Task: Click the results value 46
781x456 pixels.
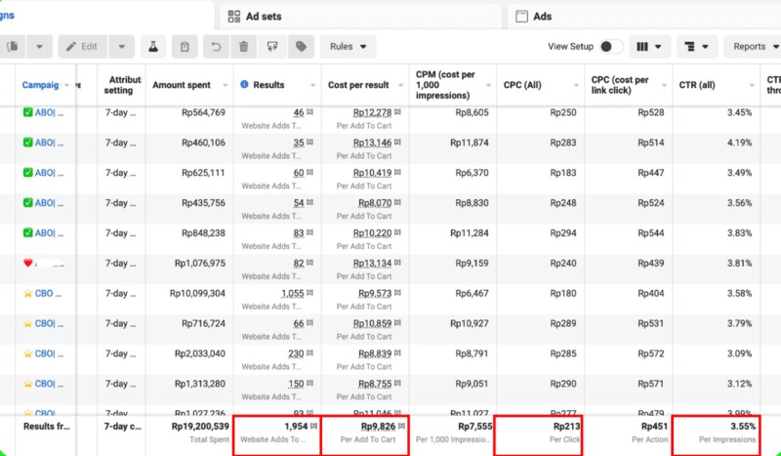Action: pyautogui.click(x=299, y=112)
